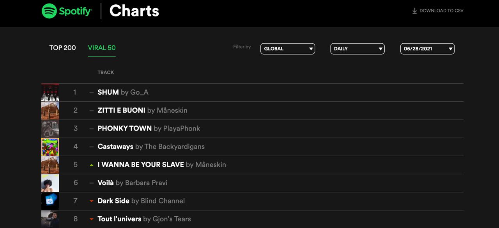499x228 pixels.
Task: Click the green up-trend arrow for I WANNA BE YOUR SLAVE
Action: 92,165
